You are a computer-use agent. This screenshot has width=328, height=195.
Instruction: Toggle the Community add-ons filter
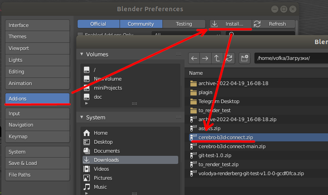point(141,24)
